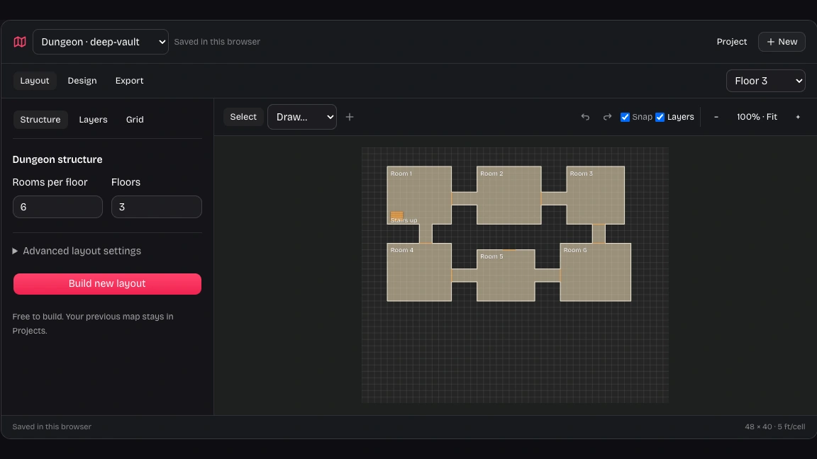The height and width of the screenshot is (459, 817).
Task: Activate the Select tool button
Action: (243, 117)
